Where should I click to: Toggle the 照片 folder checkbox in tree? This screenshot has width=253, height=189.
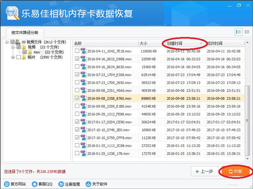[x=19, y=57]
